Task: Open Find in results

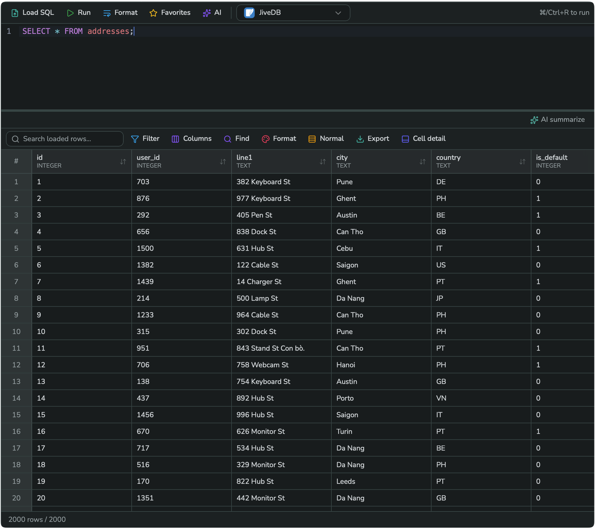Action: 237,139
